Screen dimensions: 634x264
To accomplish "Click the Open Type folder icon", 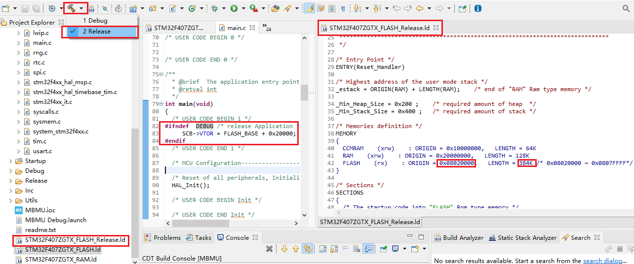I will pyautogui.click(x=276, y=8).
